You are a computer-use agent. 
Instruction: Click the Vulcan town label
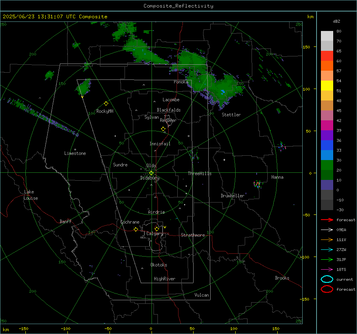pyautogui.click(x=202, y=295)
